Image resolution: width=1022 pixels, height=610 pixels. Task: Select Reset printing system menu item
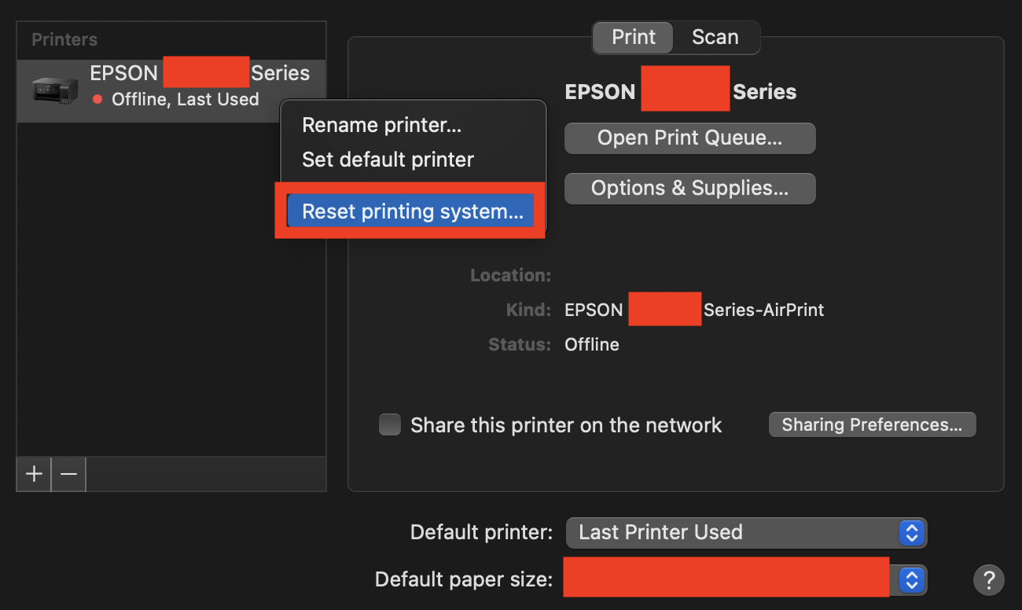coord(410,211)
